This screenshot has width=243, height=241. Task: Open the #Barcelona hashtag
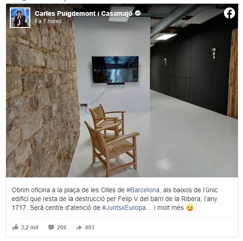tap(143, 190)
